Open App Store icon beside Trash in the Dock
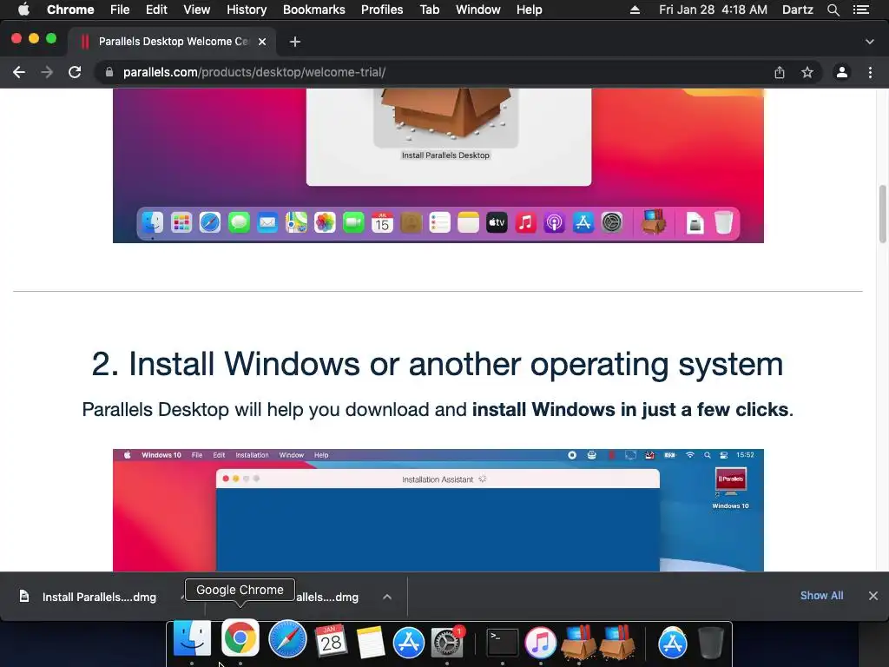The image size is (889, 667). tap(673, 644)
